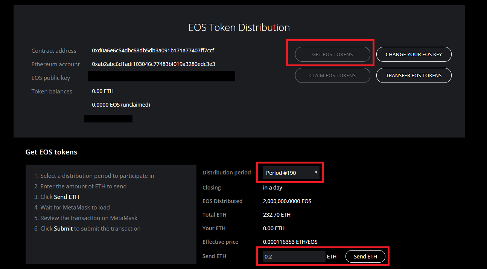The width and height of the screenshot is (487, 269).
Task: Open the Distribution period dropdown
Action: tap(291, 173)
